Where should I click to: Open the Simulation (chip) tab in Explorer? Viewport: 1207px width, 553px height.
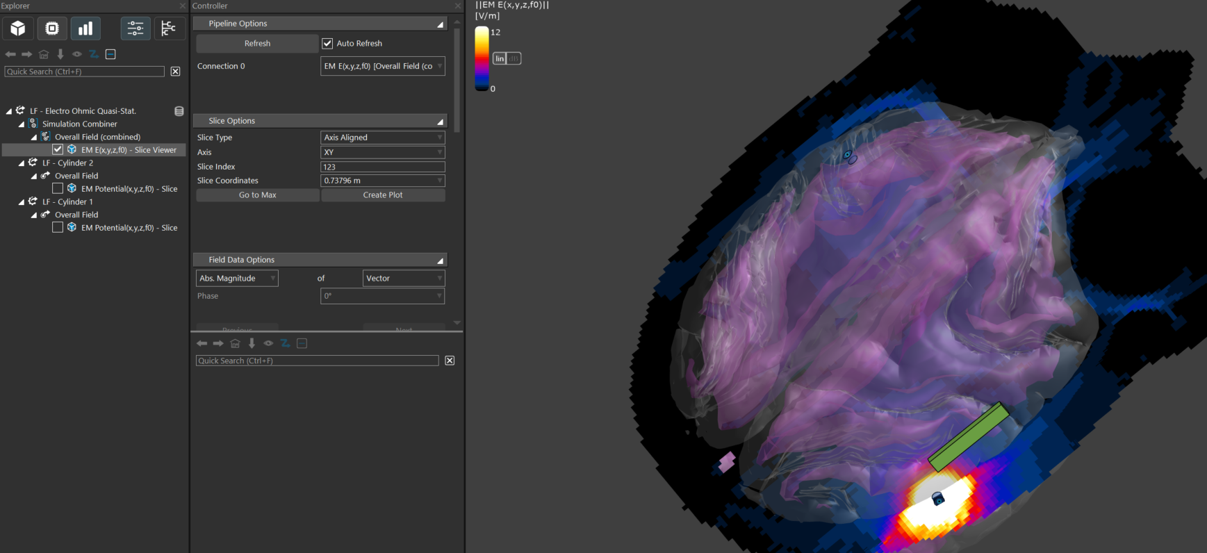(x=52, y=28)
